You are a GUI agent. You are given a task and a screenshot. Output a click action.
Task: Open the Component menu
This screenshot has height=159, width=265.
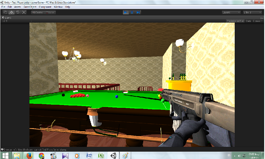[x=45, y=7]
